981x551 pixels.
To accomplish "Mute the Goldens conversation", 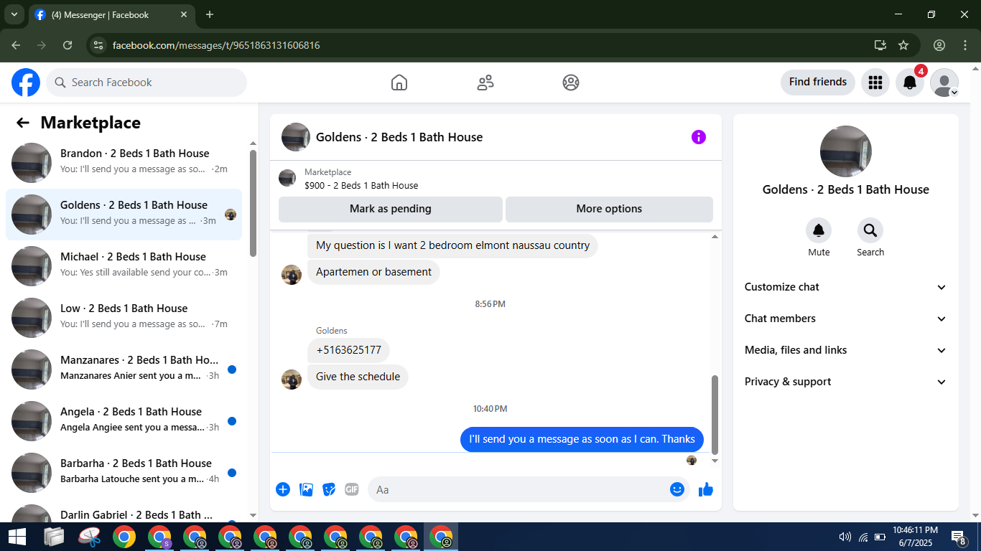I will pyautogui.click(x=819, y=230).
